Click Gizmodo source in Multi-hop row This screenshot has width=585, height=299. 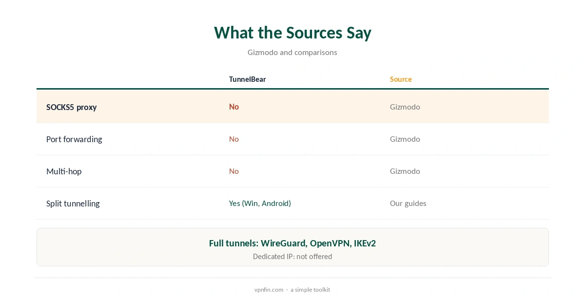coord(405,171)
